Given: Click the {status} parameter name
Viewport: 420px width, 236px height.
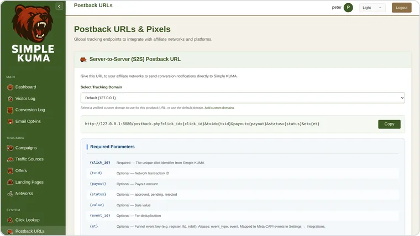Looking at the screenshot, I should (98, 194).
